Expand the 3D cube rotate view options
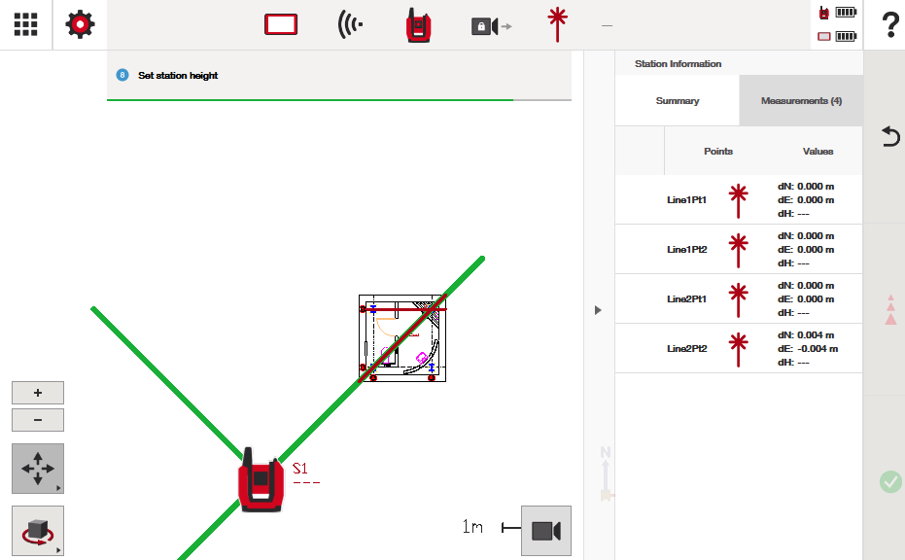The image size is (905, 560). pyautogui.click(x=38, y=531)
